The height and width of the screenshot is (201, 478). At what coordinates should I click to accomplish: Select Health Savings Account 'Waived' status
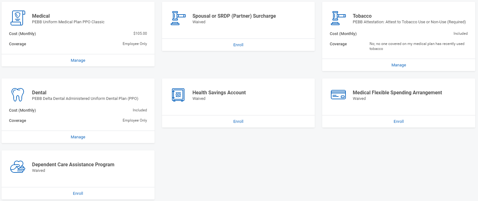click(199, 99)
